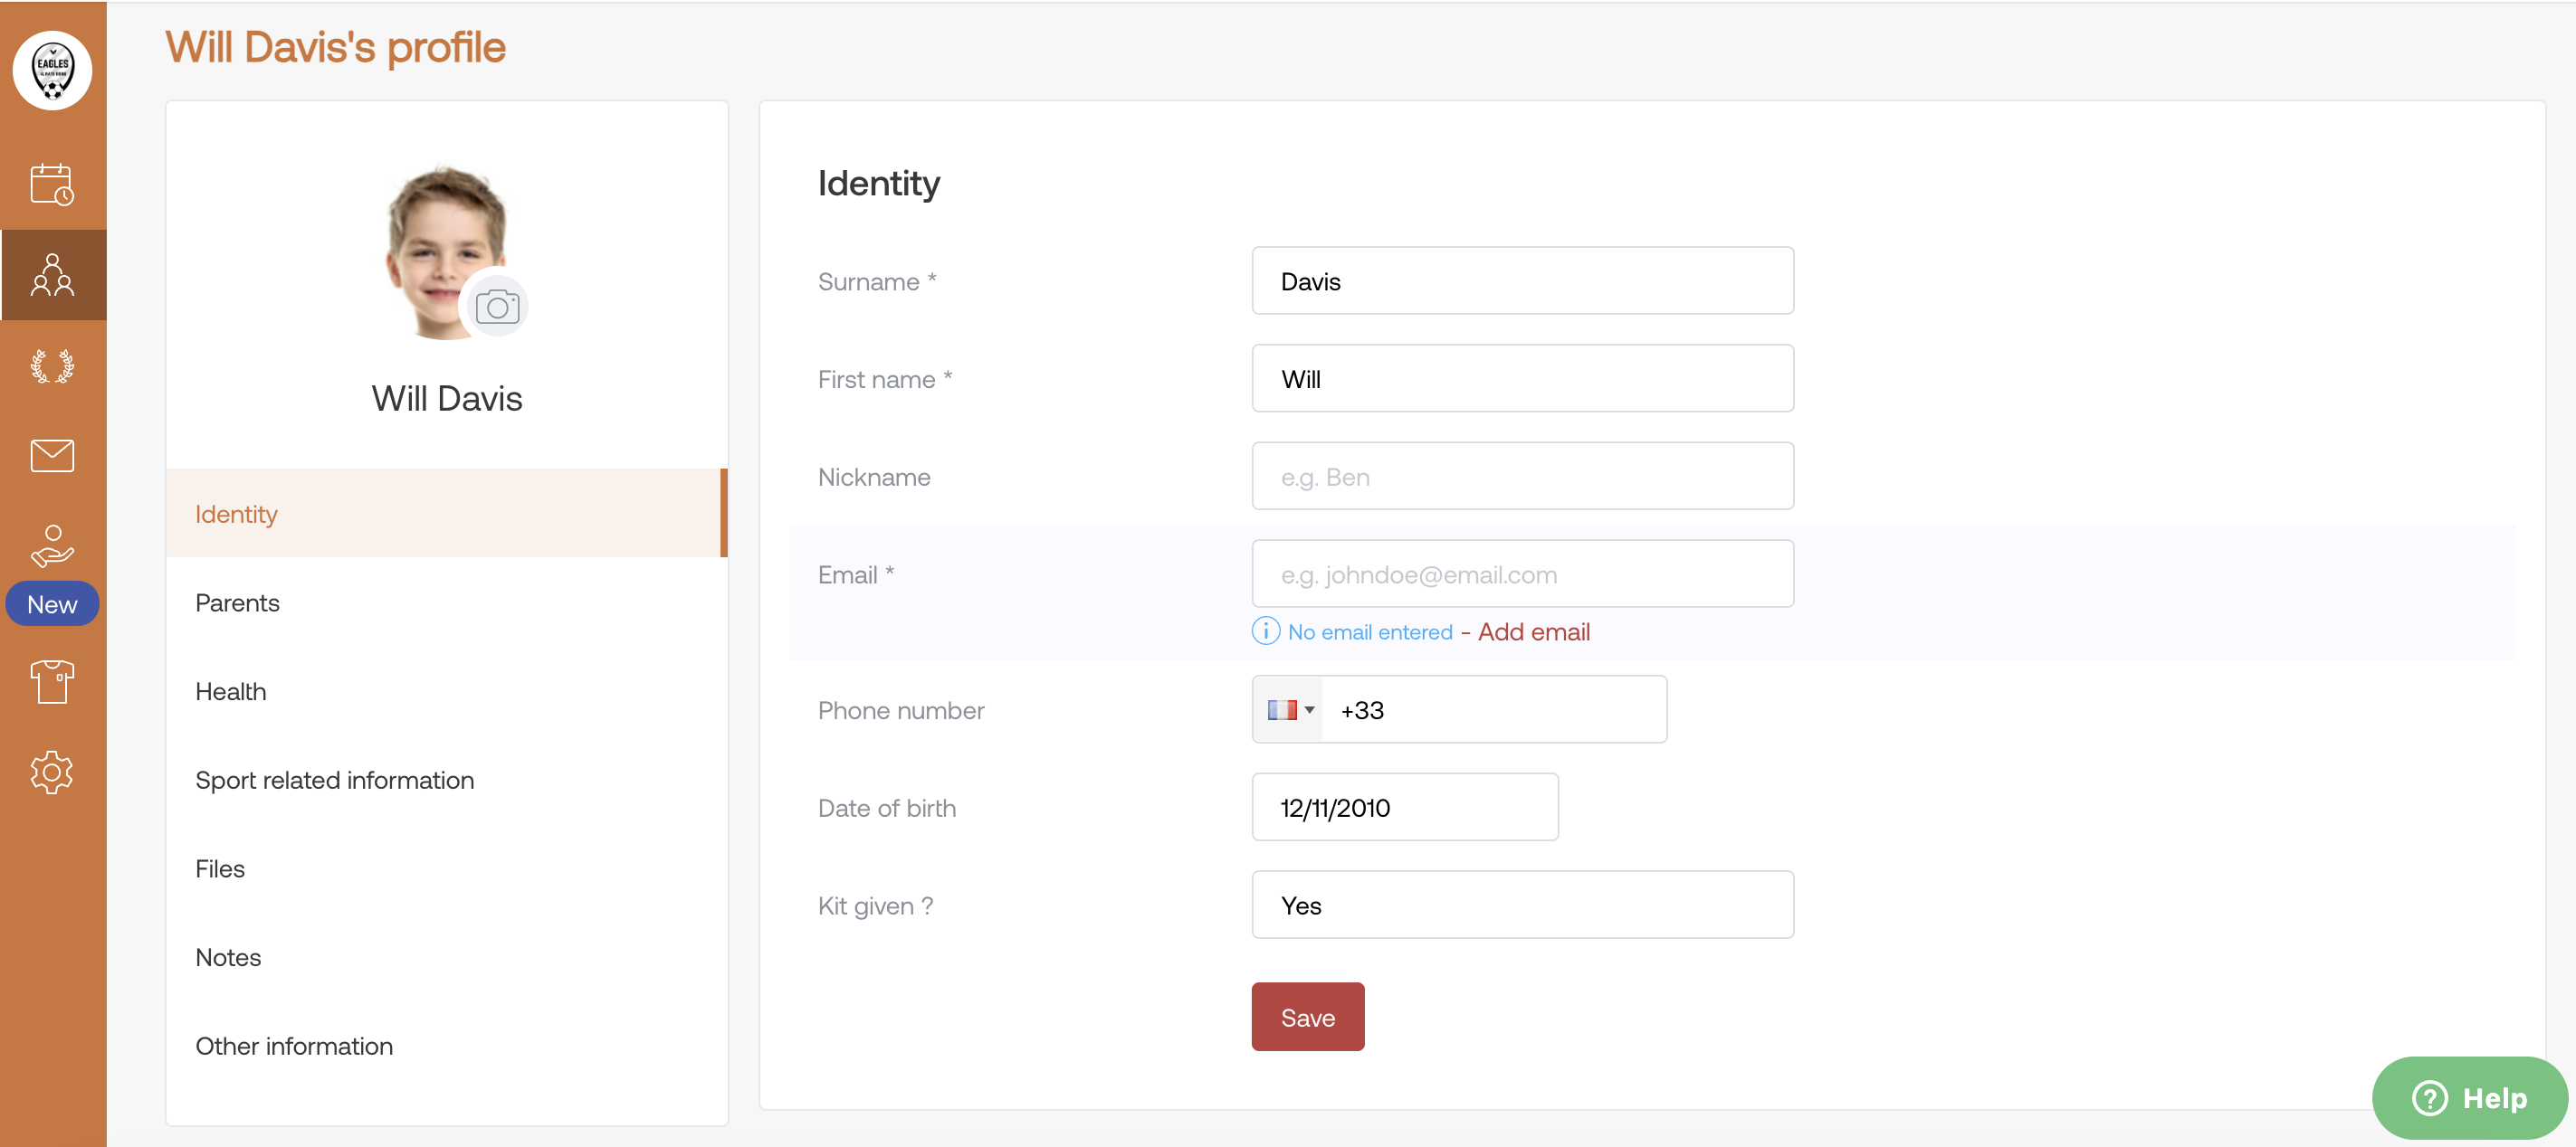This screenshot has width=2576, height=1147.
Task: Click the camera icon on profile photo
Action: pyautogui.click(x=497, y=307)
